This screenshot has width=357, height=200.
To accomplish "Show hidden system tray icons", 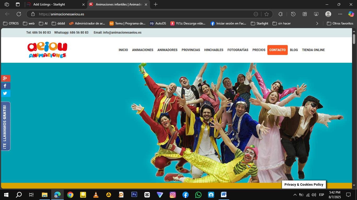I will (295, 195).
